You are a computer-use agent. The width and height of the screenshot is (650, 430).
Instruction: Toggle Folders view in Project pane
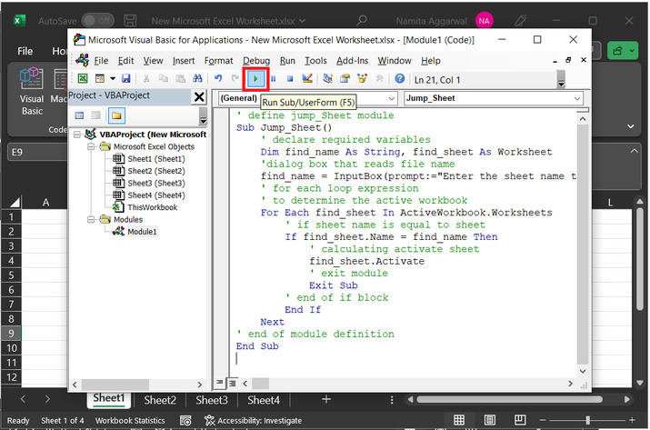click(x=116, y=115)
